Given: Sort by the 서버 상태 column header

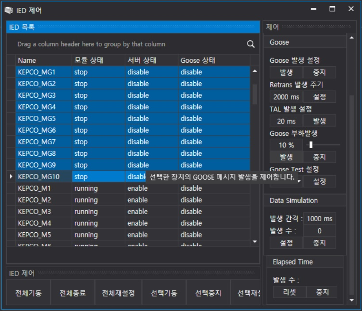Looking at the screenshot, I should (x=151, y=61).
